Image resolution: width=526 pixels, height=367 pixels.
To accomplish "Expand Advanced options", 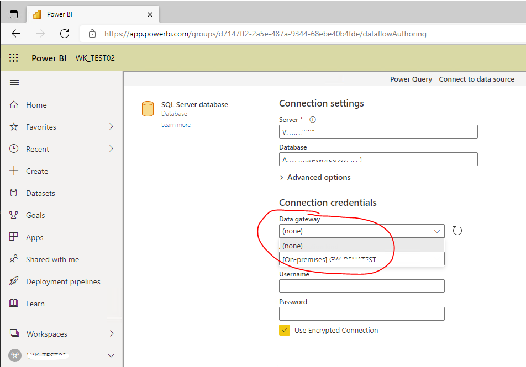I will click(x=315, y=177).
